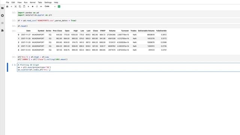Open the table of contents sidebar
The image size is (240, 135).
2,23
